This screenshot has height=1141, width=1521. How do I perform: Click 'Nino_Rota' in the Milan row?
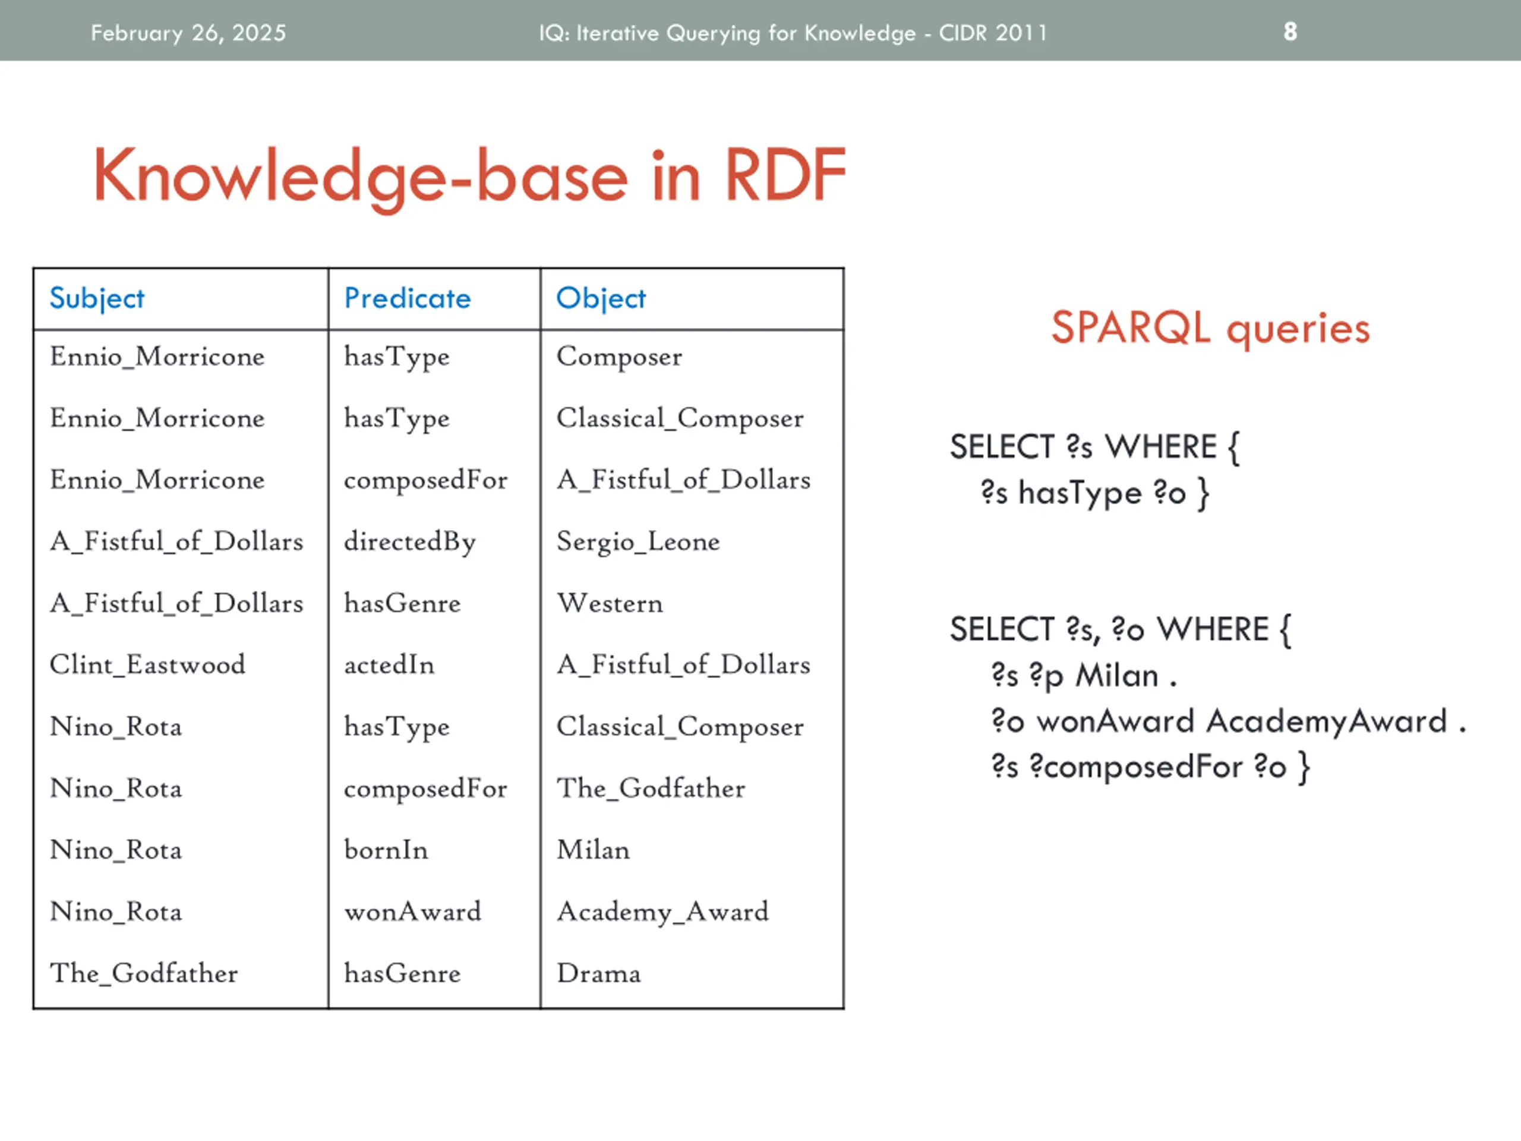pos(115,850)
